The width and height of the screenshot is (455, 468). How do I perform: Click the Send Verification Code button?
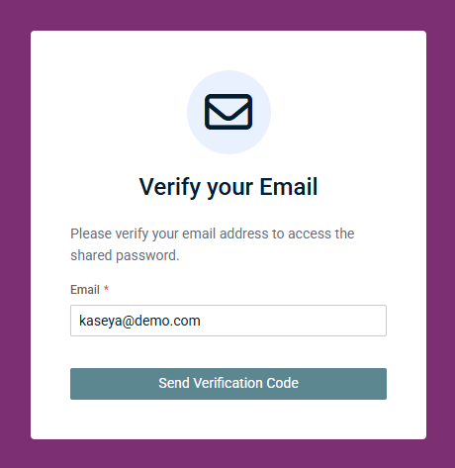click(x=228, y=384)
